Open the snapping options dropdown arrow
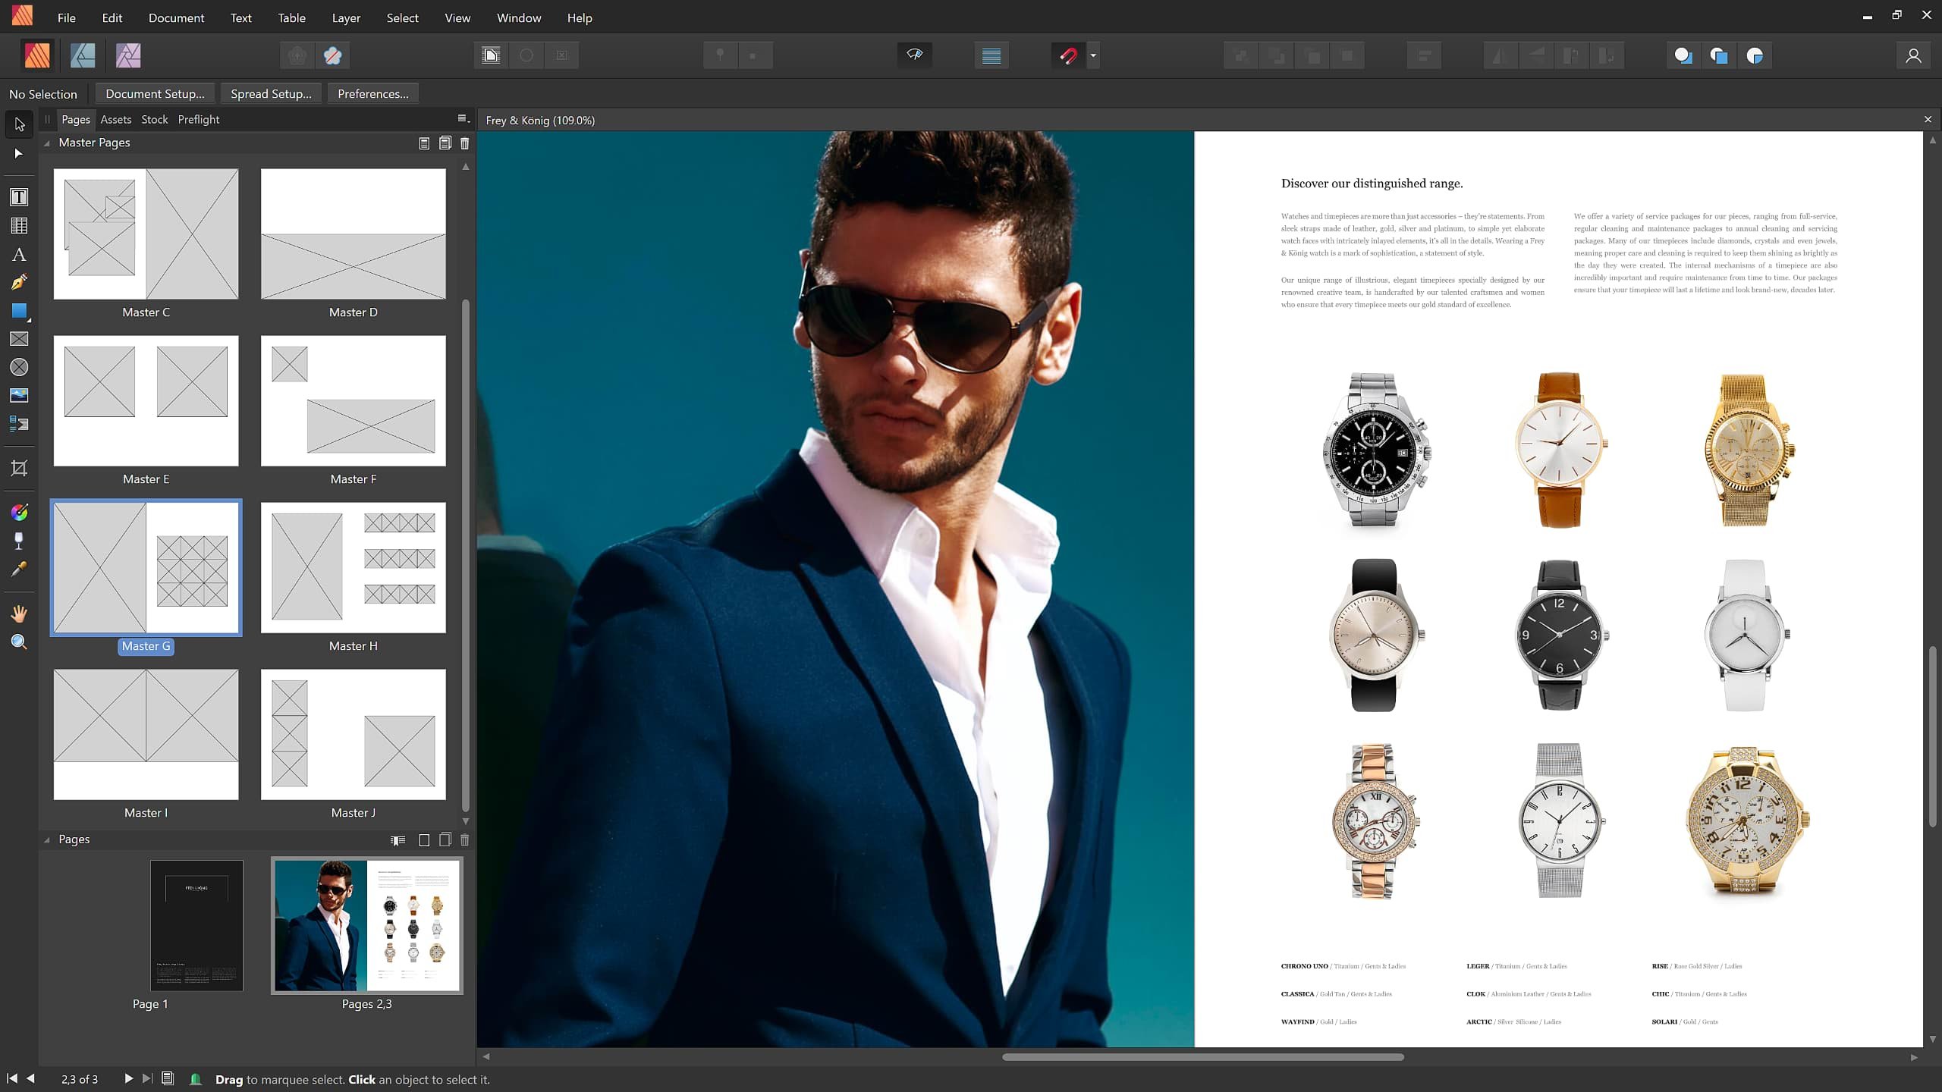The image size is (1942, 1092). [1093, 55]
